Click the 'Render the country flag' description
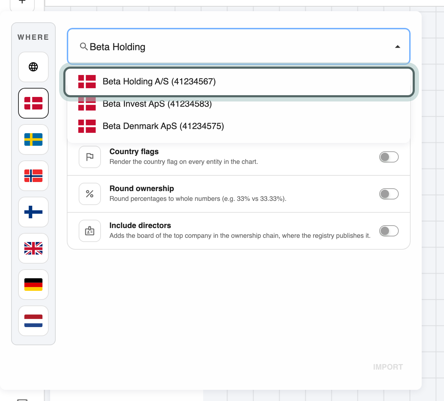 click(184, 162)
